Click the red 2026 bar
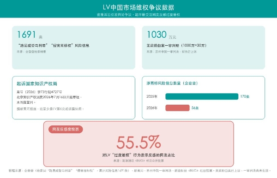This screenshot has width=277, height=178. [x=177, y=108]
